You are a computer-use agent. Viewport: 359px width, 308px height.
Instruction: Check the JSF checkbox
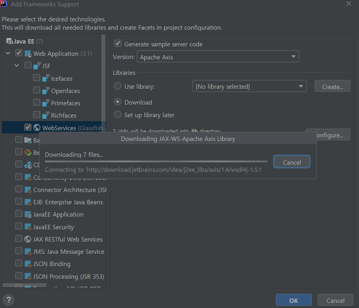[28, 65]
